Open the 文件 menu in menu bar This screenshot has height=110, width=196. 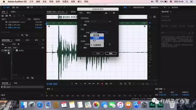(31, 2)
